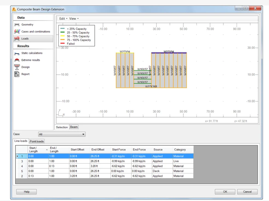Open the Geometry data section
Screen dimensions: 269x201
click(x=27, y=25)
